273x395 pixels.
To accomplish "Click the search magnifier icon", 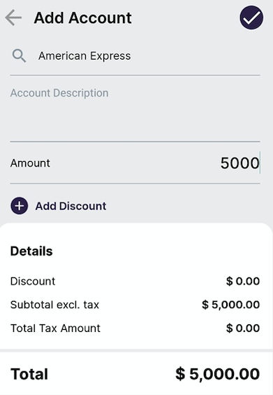I will (19, 55).
